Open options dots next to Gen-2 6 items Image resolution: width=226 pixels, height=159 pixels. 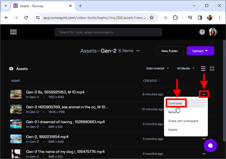(x=138, y=51)
